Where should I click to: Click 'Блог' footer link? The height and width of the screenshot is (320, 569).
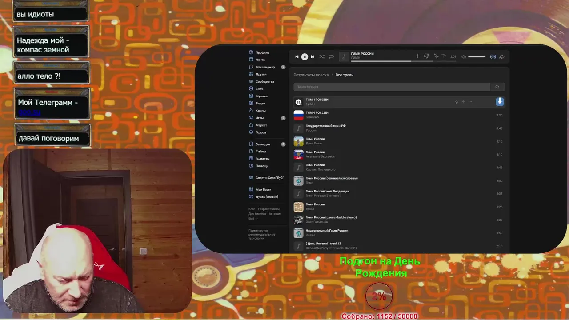(252, 209)
